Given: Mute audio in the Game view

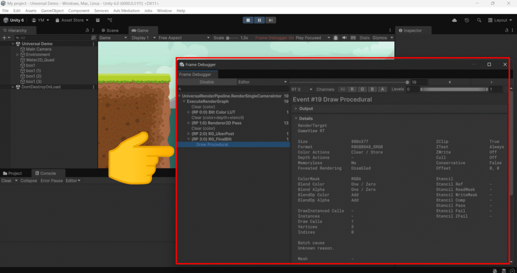Looking at the screenshot, I should click(344, 38).
